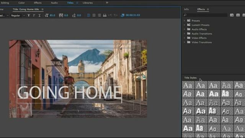Image resolution: width=245 pixels, height=138 pixels.
Task: Expand the Audio Transitions folder
Action: (x=185, y=34)
